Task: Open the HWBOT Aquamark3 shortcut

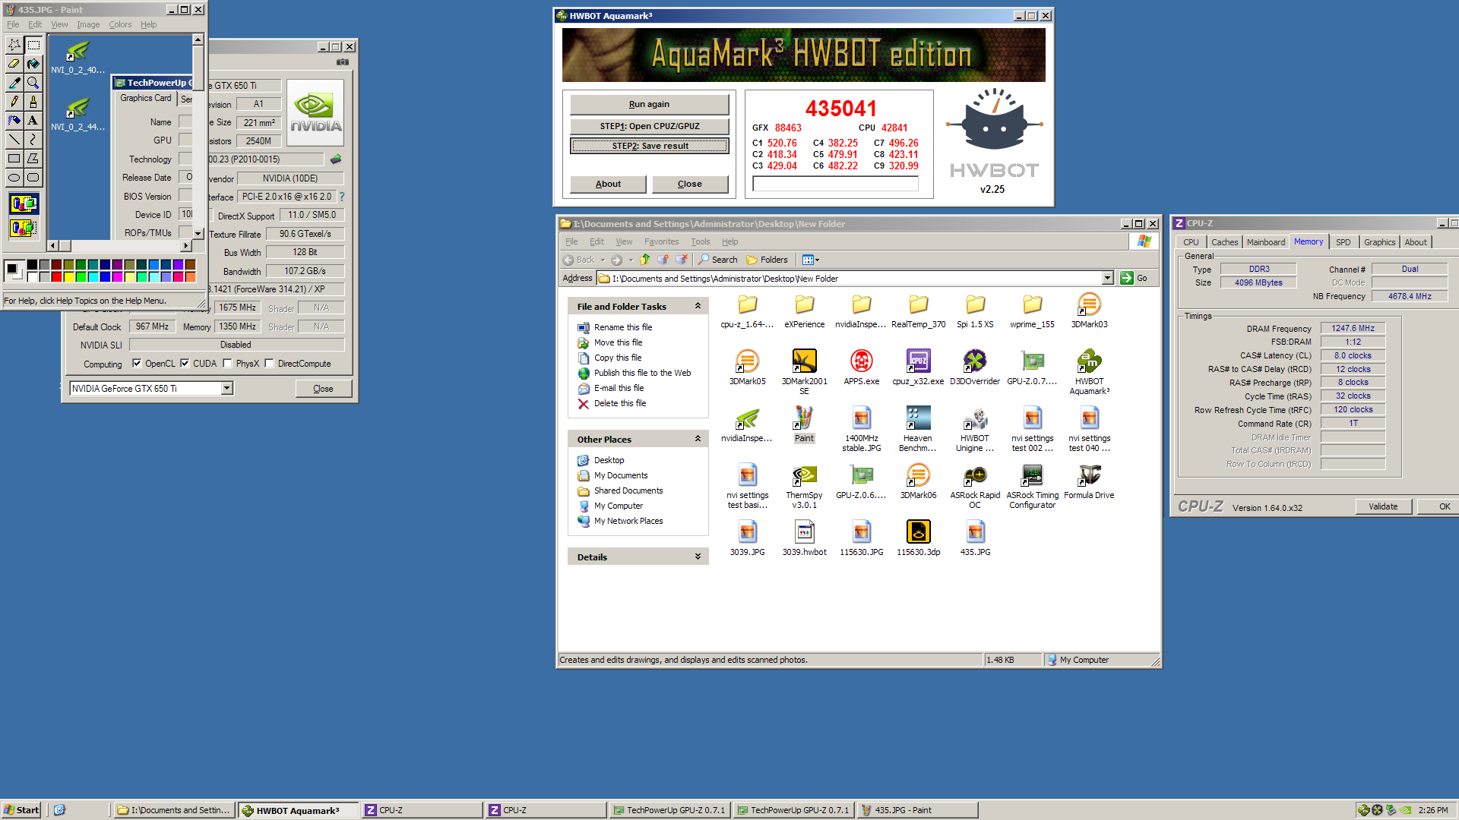Action: (x=1089, y=372)
